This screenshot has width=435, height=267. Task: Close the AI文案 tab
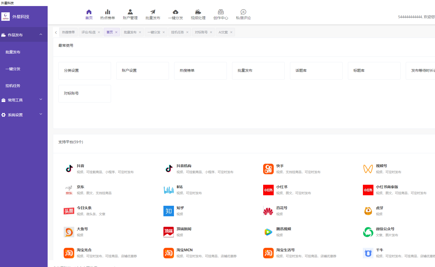point(231,32)
